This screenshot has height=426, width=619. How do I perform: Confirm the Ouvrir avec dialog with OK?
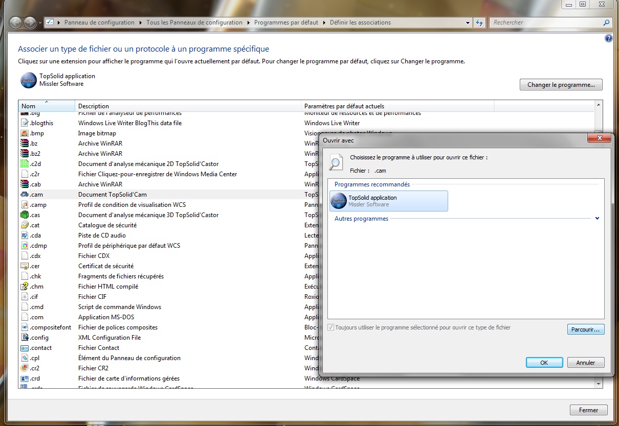(544, 362)
